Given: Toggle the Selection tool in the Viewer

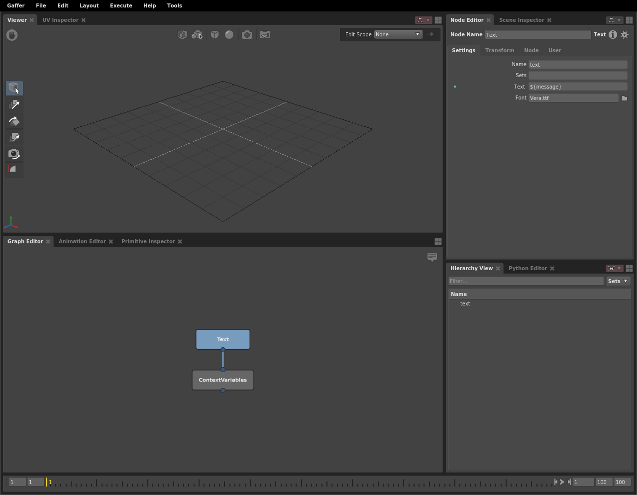Looking at the screenshot, I should [x=14, y=88].
